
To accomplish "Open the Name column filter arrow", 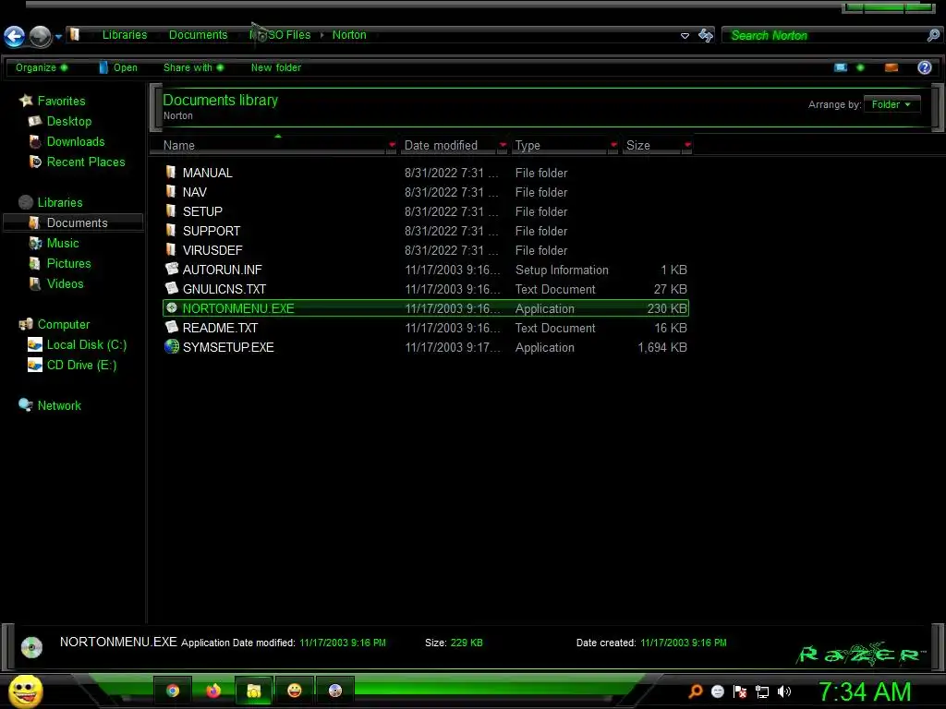I will (392, 145).
